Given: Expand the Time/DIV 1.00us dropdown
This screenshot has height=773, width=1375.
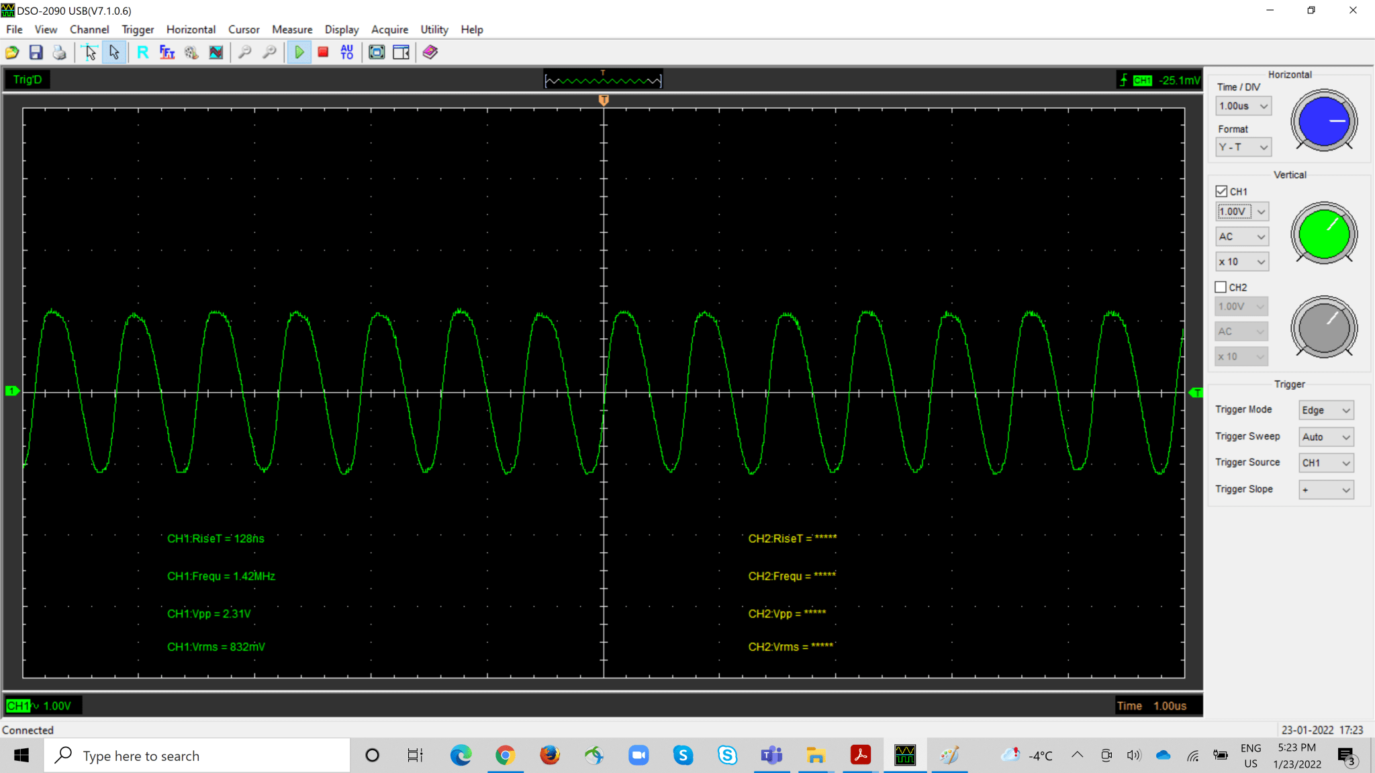Looking at the screenshot, I should point(1243,106).
